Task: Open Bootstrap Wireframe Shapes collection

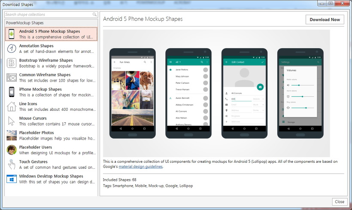Action: (51, 63)
